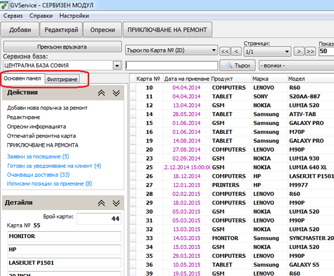Click the Опресни button

[x=102, y=30]
